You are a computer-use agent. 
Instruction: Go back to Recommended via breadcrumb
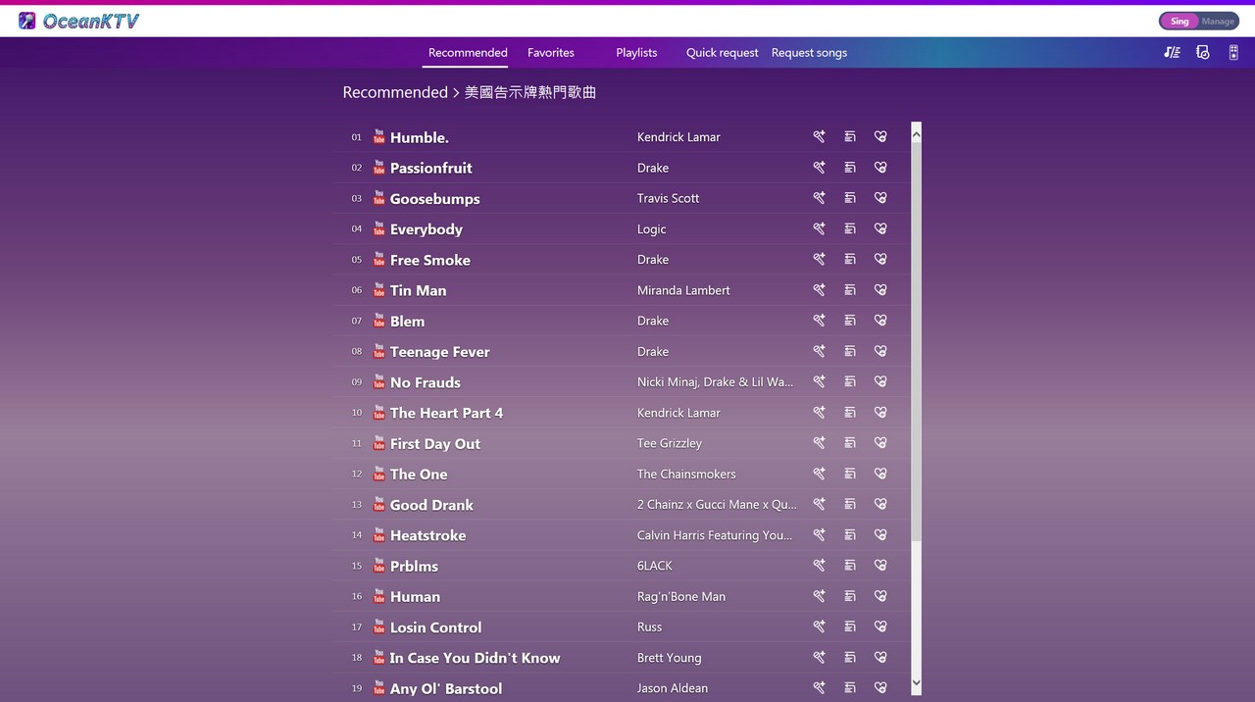pyautogui.click(x=395, y=92)
